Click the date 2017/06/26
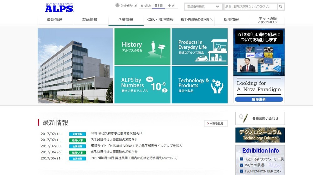The width and height of the screenshot is (313, 175). pos(50,152)
